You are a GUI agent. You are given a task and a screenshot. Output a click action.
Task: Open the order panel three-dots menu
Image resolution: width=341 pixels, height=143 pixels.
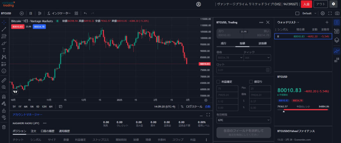(x=261, y=22)
